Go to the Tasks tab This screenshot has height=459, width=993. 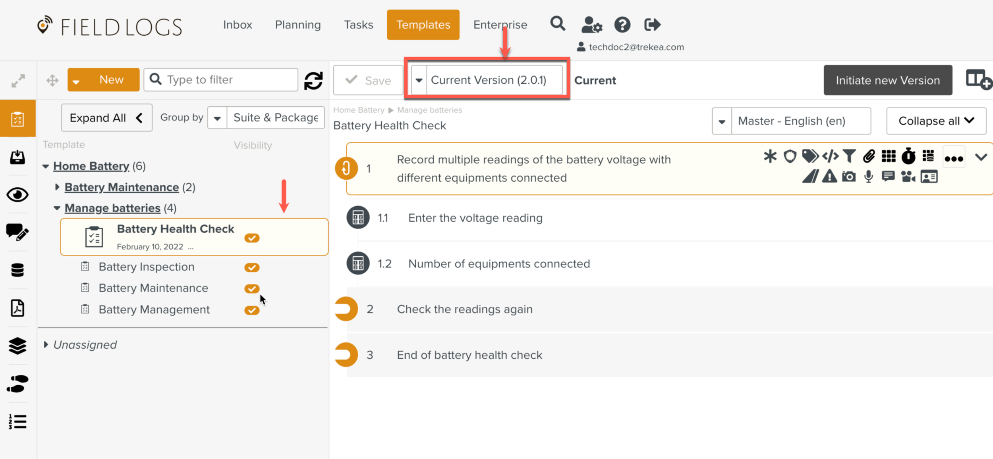coord(358,25)
